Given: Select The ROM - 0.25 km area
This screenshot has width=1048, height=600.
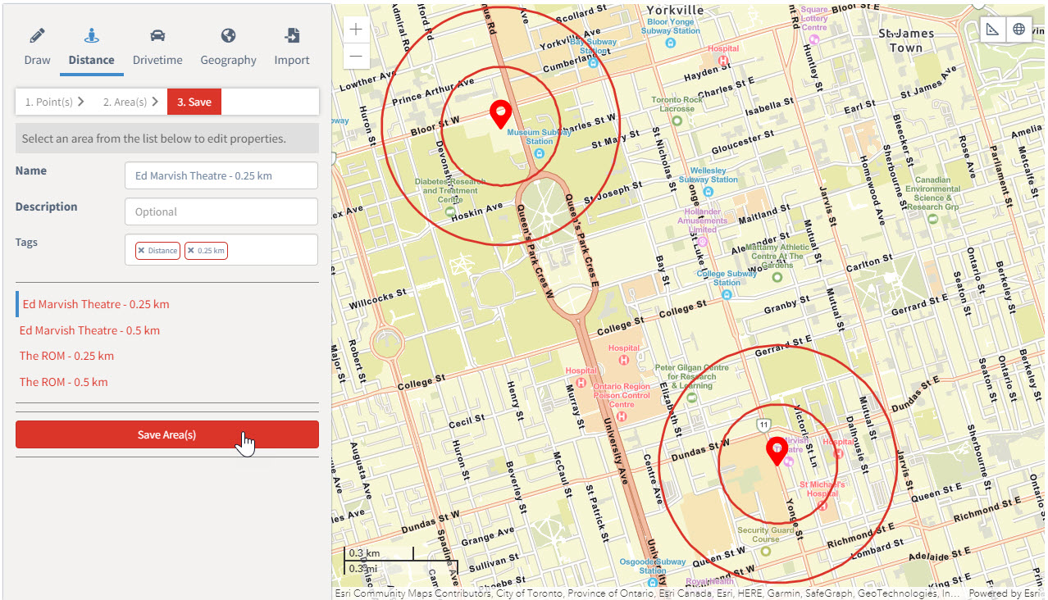Looking at the screenshot, I should (66, 356).
